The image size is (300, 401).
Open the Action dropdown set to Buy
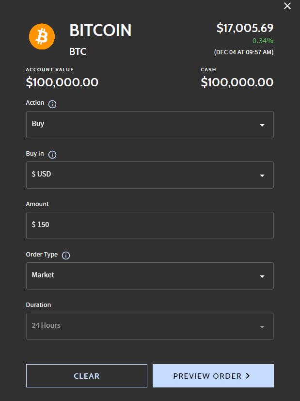[x=150, y=125]
